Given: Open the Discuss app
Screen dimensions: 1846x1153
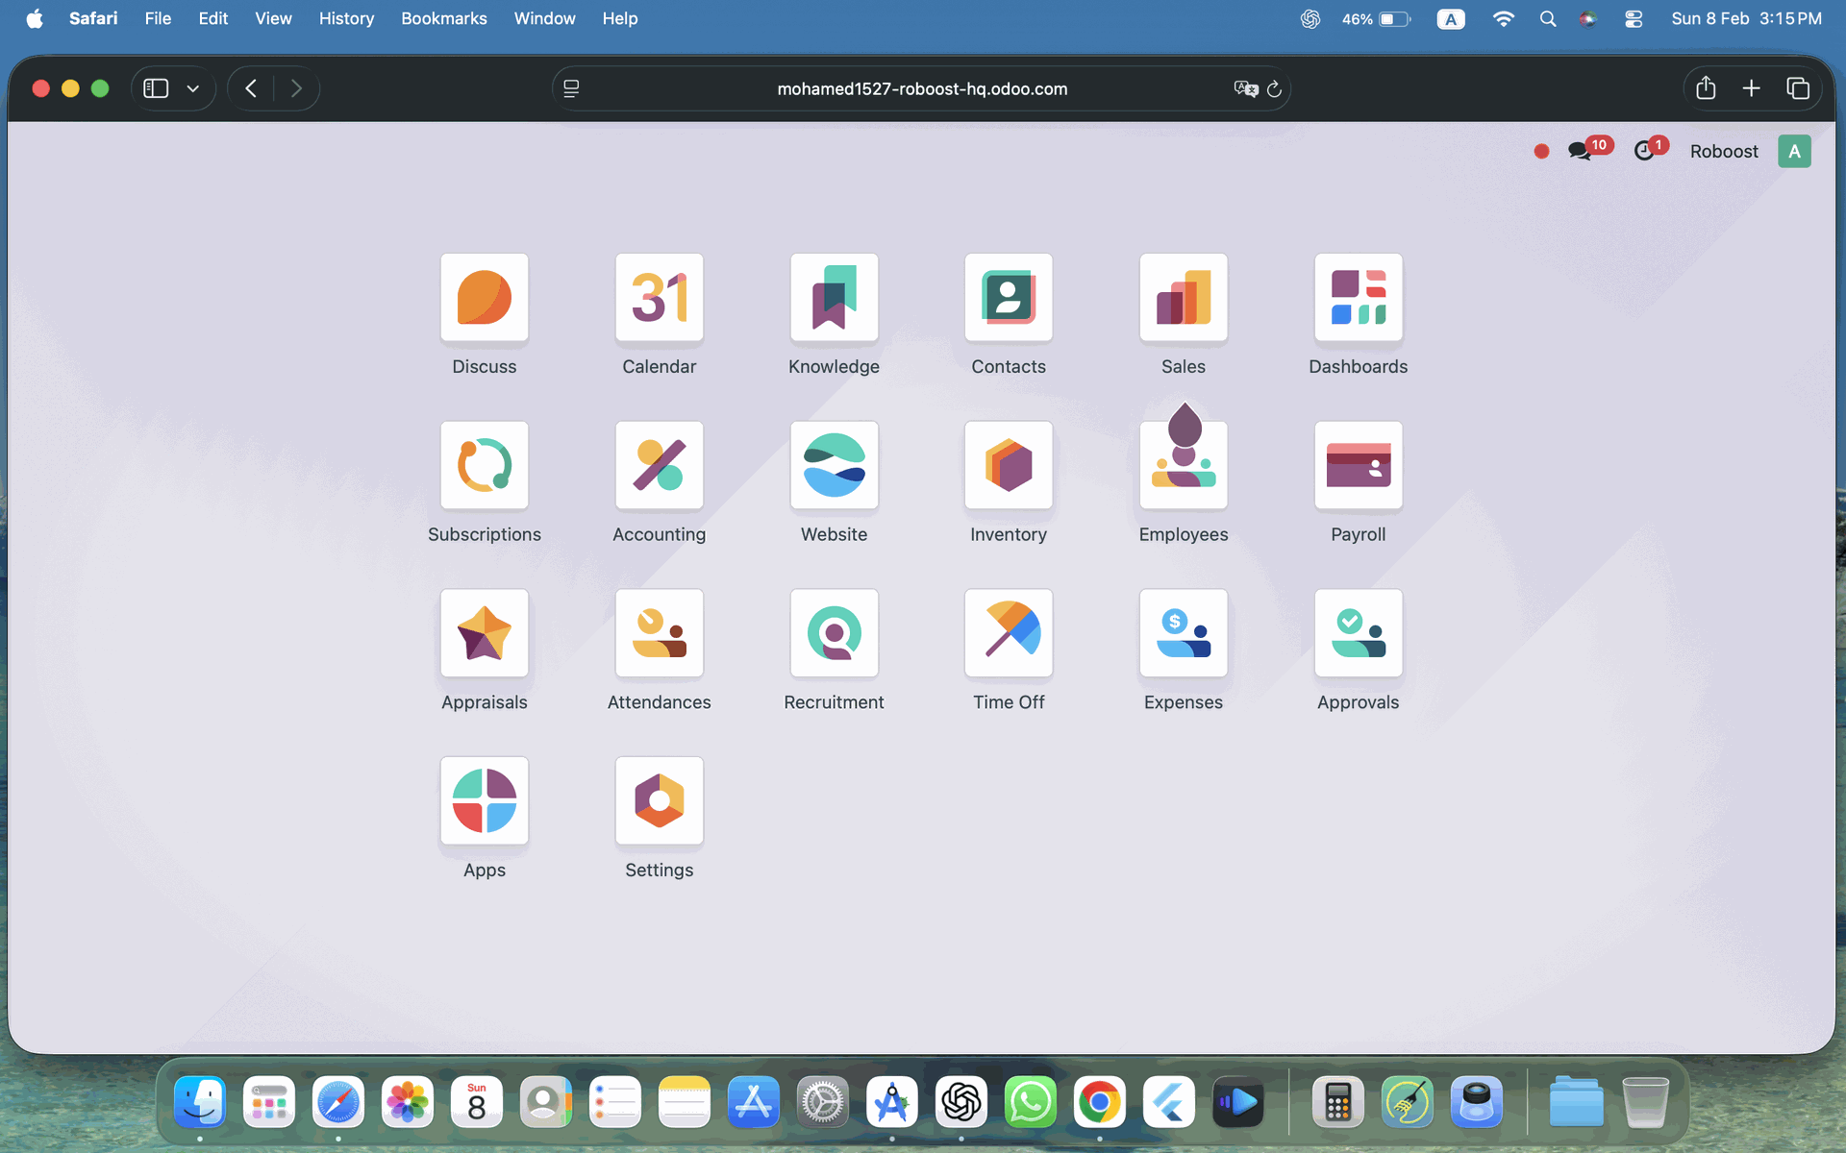Looking at the screenshot, I should pos(484,298).
